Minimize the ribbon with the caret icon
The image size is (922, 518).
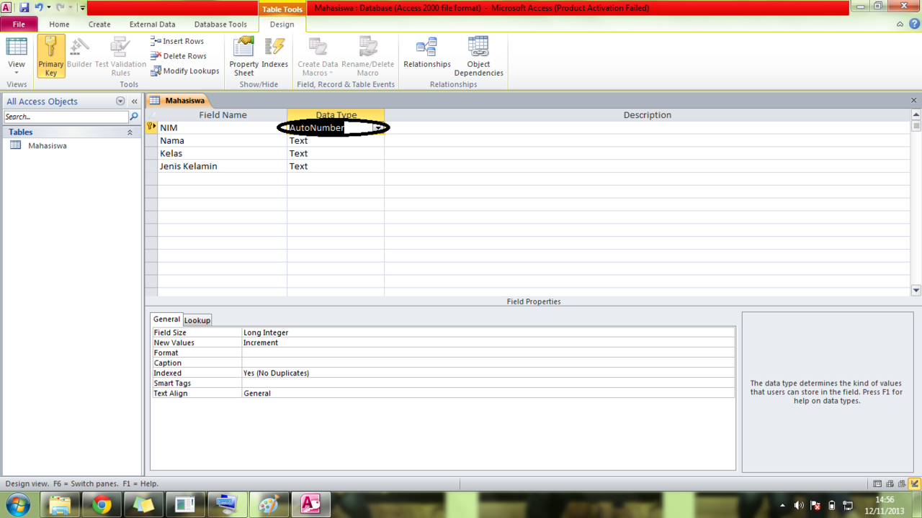pyautogui.click(x=900, y=24)
